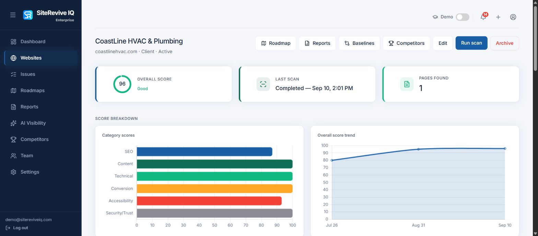Open notifications bell with 14 badge

(x=483, y=17)
